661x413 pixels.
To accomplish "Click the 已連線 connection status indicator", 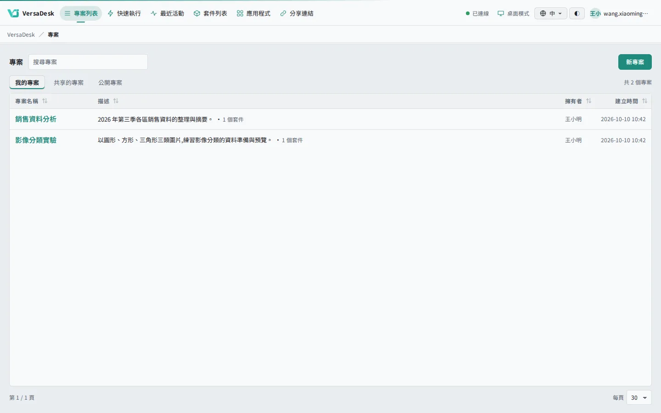I will (477, 13).
